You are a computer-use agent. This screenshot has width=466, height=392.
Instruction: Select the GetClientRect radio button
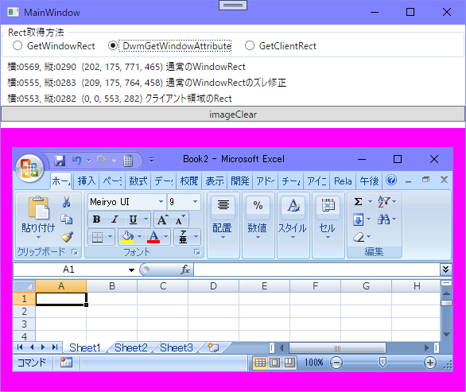pyautogui.click(x=250, y=46)
